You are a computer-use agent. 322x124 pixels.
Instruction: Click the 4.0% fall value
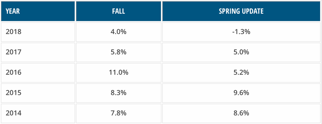pyautogui.click(x=119, y=32)
